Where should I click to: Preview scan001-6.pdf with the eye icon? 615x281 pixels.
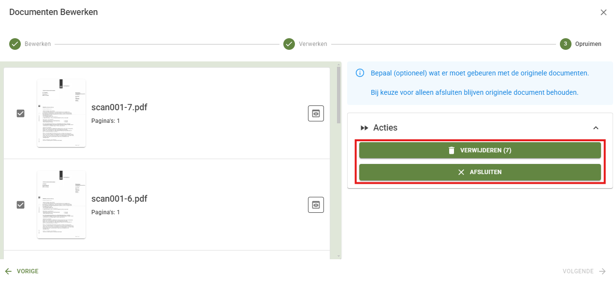pos(316,205)
